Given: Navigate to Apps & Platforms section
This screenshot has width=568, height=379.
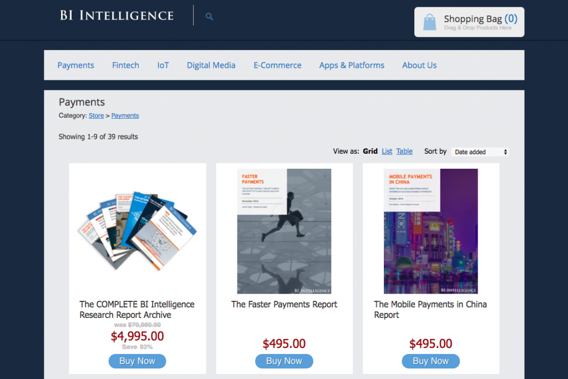Looking at the screenshot, I should [352, 65].
